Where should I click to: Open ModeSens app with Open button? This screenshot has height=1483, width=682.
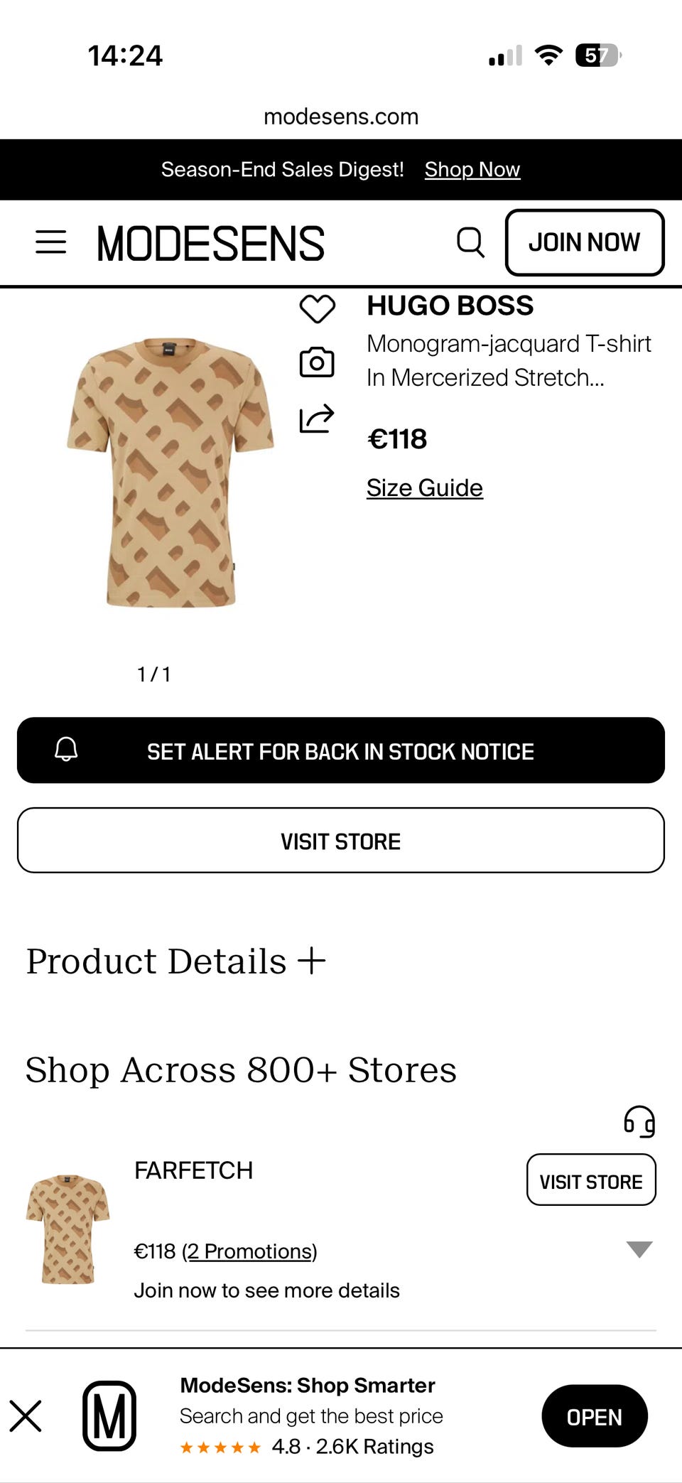tap(594, 1416)
